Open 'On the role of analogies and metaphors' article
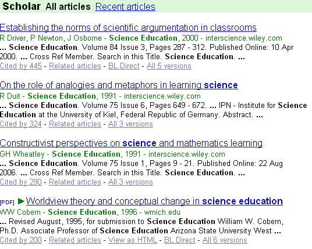The image size is (312, 249). click(x=119, y=85)
